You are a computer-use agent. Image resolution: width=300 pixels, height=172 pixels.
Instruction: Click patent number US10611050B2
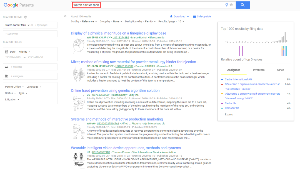124,66
